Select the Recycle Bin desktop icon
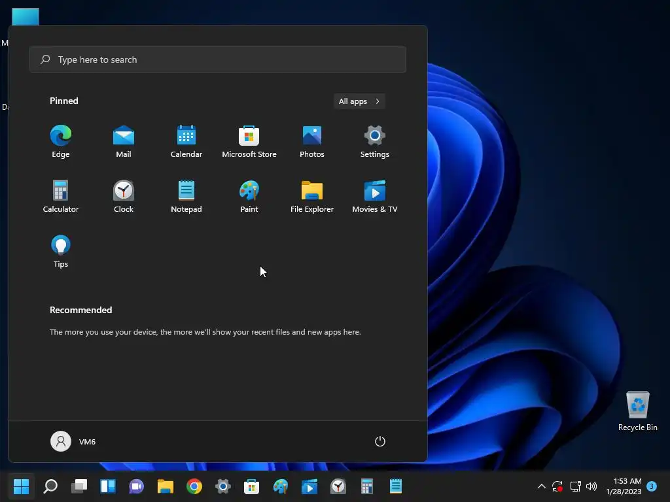The image size is (670, 502). click(637, 411)
